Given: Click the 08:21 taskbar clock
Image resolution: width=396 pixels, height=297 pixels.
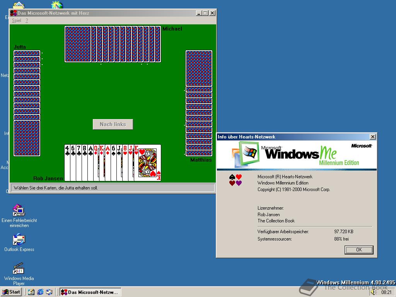Looking at the screenshot, I should pyautogui.click(x=386, y=292).
